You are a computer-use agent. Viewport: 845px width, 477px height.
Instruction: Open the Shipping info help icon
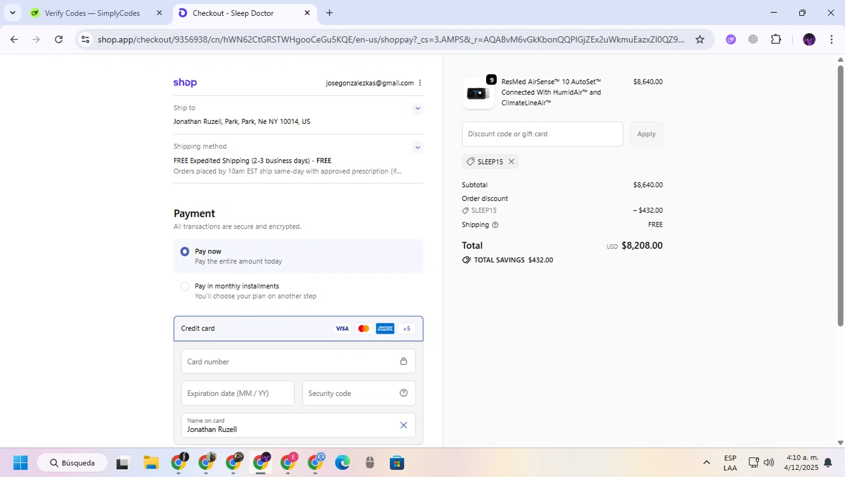click(x=495, y=225)
